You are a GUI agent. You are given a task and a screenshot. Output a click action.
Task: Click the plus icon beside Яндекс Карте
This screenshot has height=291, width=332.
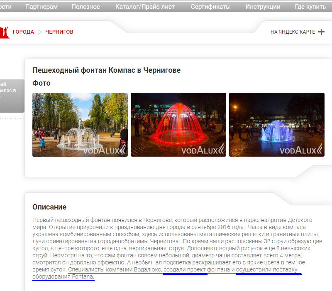tap(321, 32)
